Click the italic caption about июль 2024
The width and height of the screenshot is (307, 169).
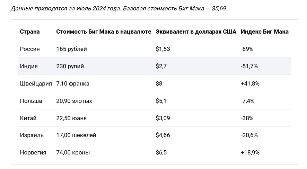pos(119,9)
